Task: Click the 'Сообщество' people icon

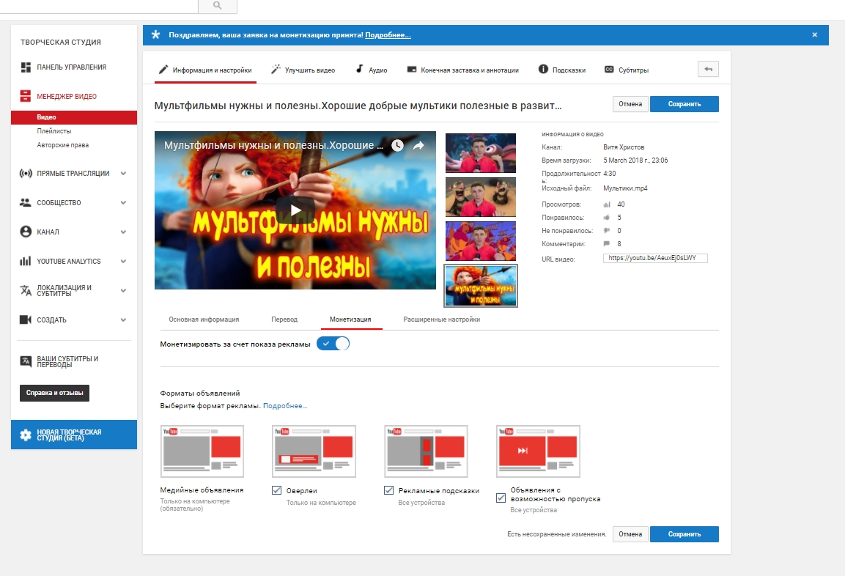Action: point(26,202)
